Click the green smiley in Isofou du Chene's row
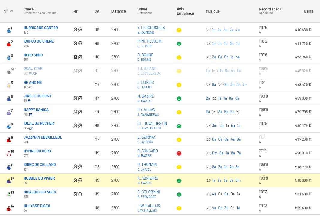 179,44
